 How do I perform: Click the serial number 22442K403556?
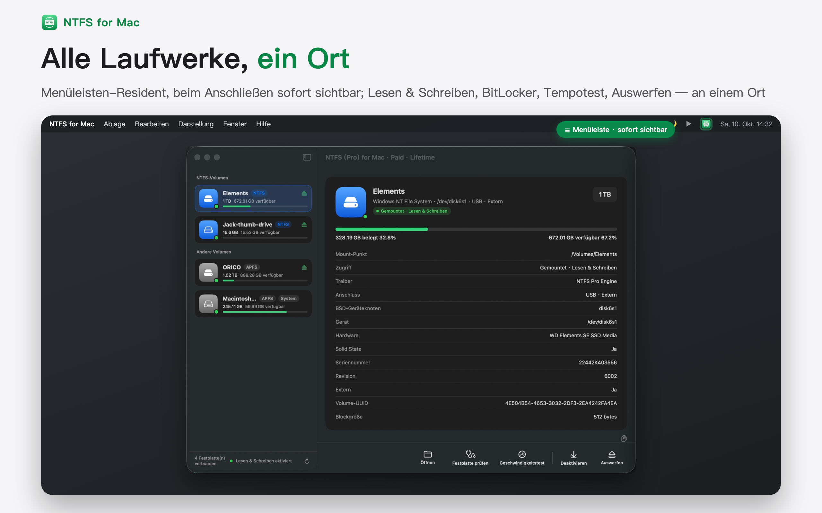598,362
